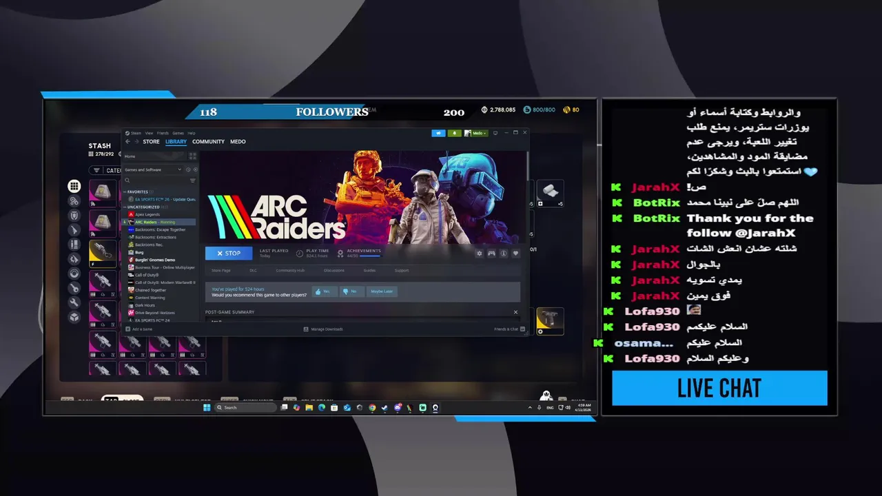Select the all-items grid category in stash sidebar
This screenshot has height=496, width=882.
[74, 186]
